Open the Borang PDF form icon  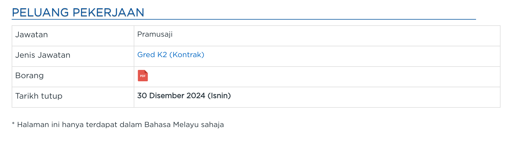click(143, 76)
